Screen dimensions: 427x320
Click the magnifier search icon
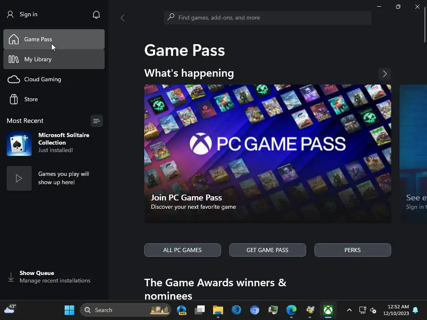pos(171,17)
